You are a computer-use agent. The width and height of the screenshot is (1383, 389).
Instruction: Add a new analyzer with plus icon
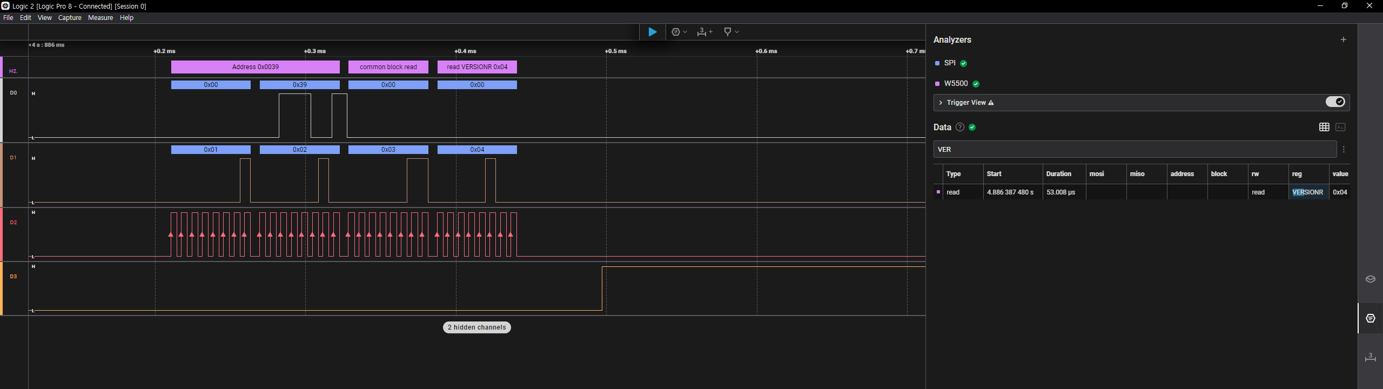pyautogui.click(x=1343, y=39)
